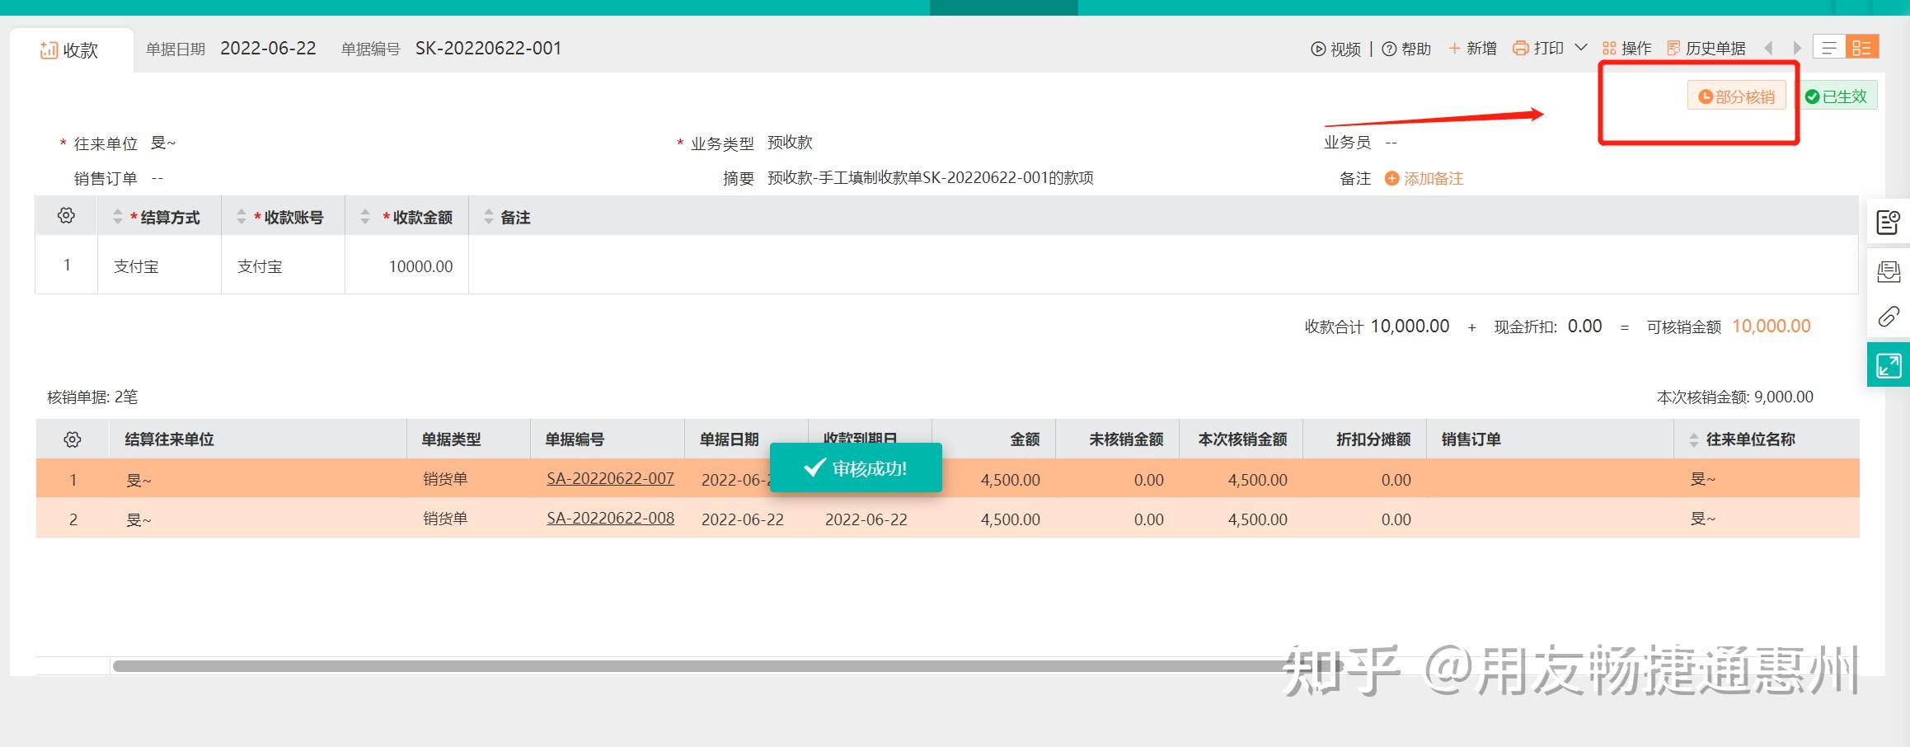Click the 打印 print button

(1538, 49)
